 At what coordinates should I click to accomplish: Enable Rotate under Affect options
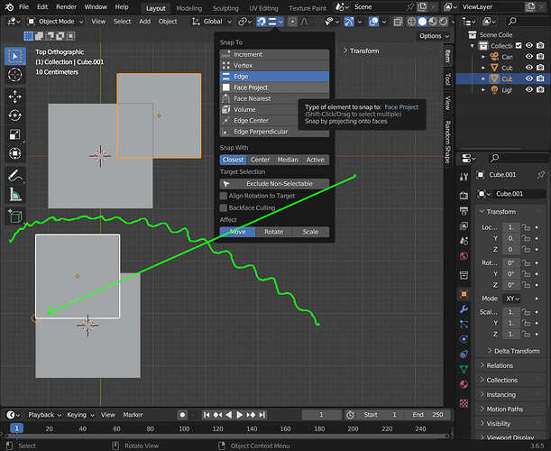tap(274, 232)
